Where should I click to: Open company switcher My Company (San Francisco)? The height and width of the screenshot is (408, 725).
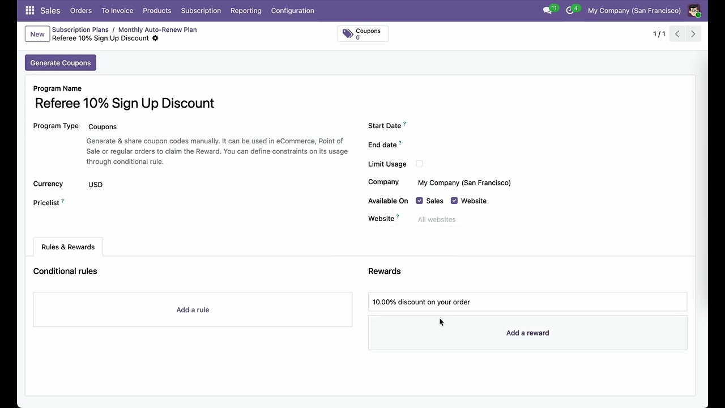tap(634, 11)
